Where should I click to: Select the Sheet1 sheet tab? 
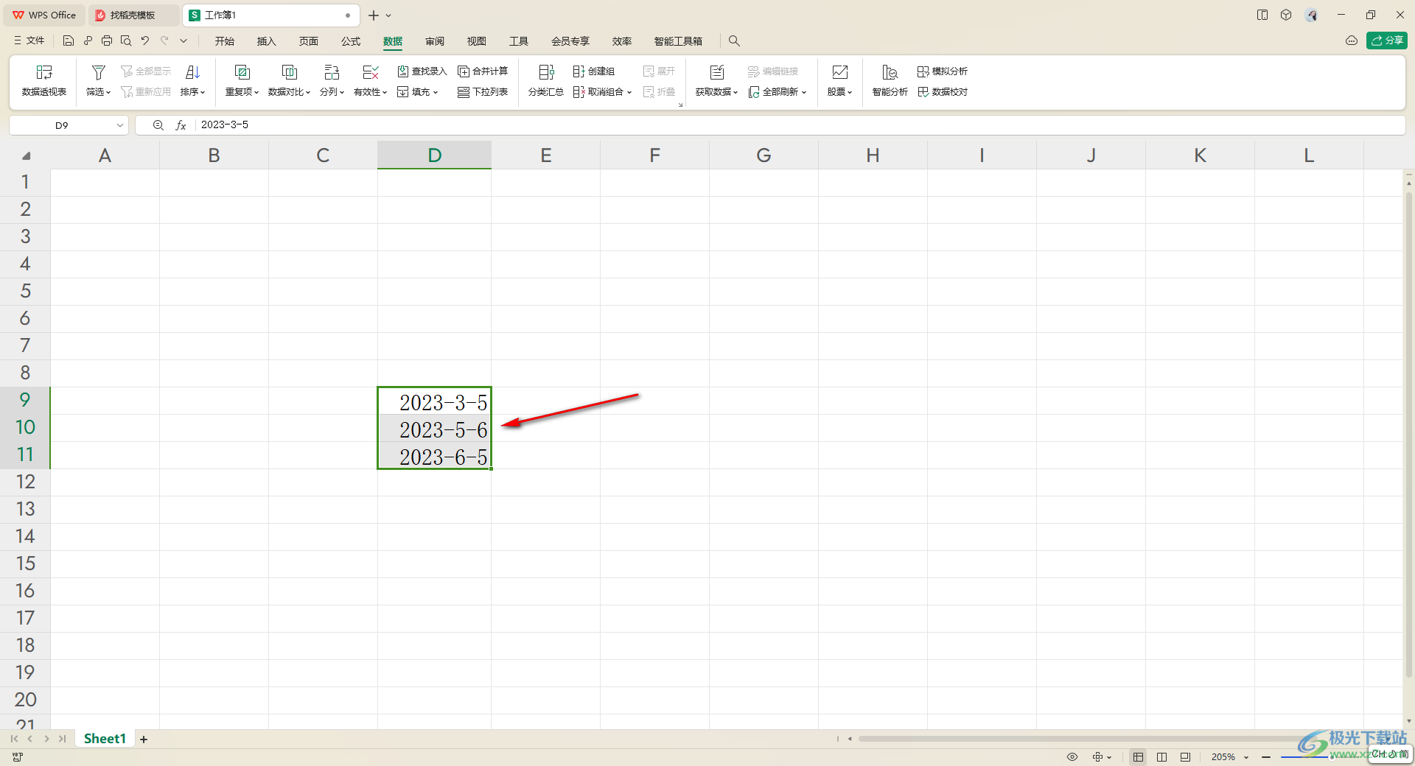coord(105,739)
